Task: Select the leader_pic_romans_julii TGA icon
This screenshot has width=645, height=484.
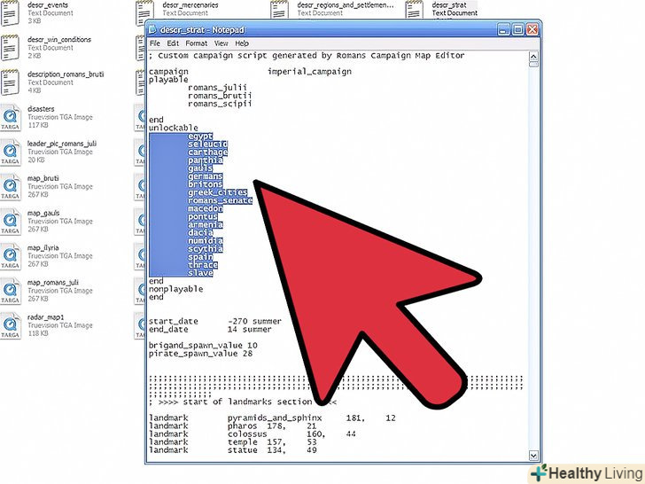Action: pos(10,152)
